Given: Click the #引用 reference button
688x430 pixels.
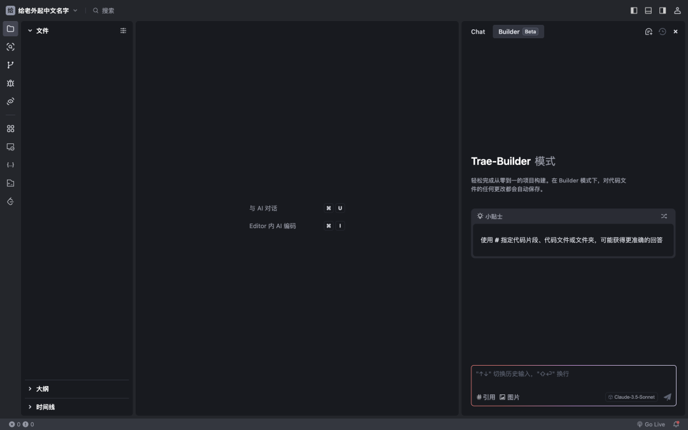Looking at the screenshot, I should click(x=485, y=397).
